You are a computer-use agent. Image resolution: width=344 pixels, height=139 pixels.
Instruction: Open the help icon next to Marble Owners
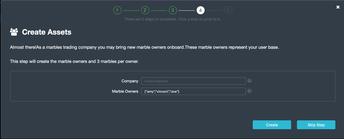pyautogui.click(x=250, y=91)
